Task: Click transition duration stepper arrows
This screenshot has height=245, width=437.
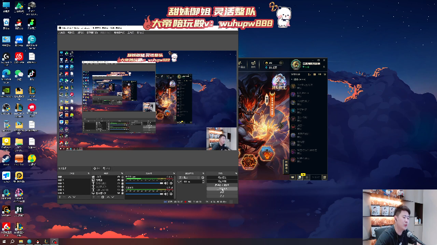Action: 203,182
